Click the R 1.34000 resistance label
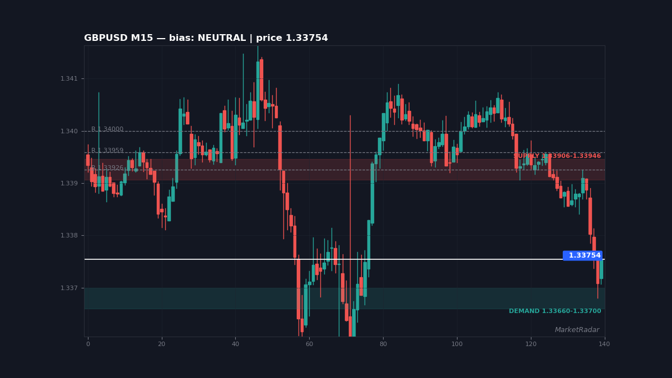Viewport: 672px width, 378px height. (x=107, y=129)
